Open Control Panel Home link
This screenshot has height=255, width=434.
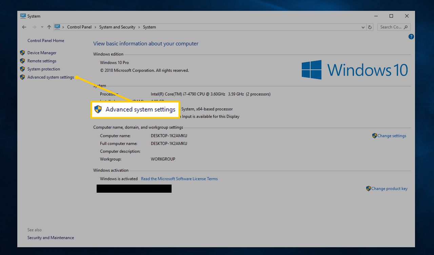point(46,41)
